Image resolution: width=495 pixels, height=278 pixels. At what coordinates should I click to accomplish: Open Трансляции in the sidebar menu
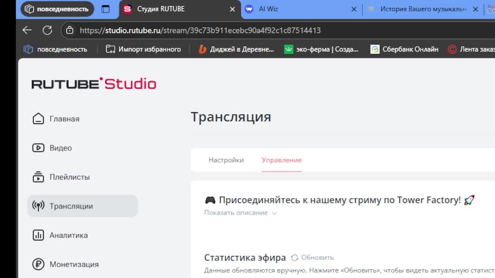click(82, 206)
